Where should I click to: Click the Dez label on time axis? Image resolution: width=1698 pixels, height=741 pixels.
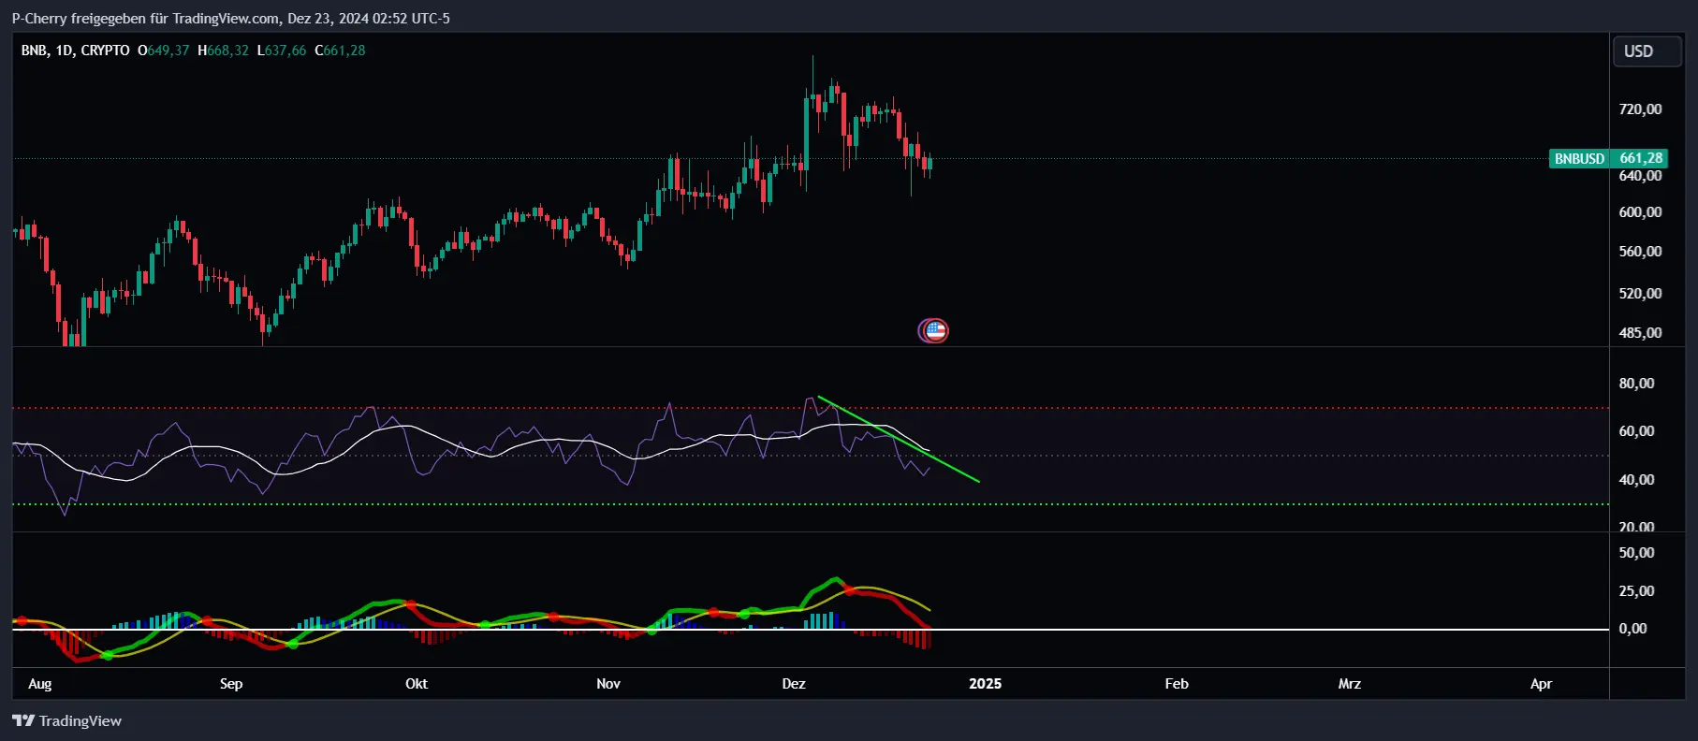click(x=794, y=684)
